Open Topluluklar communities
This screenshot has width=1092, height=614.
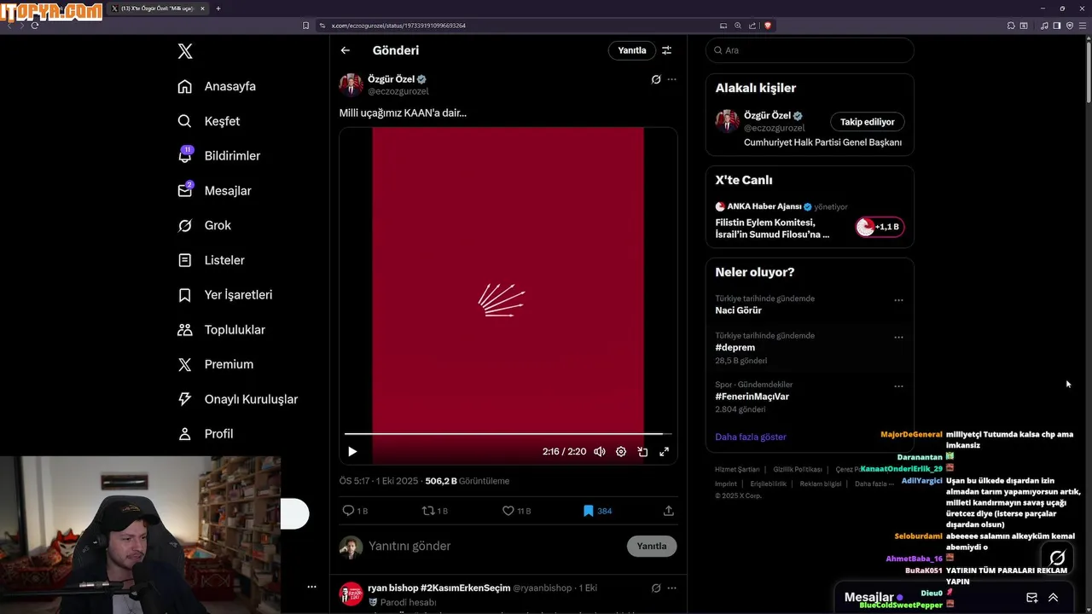221,330
